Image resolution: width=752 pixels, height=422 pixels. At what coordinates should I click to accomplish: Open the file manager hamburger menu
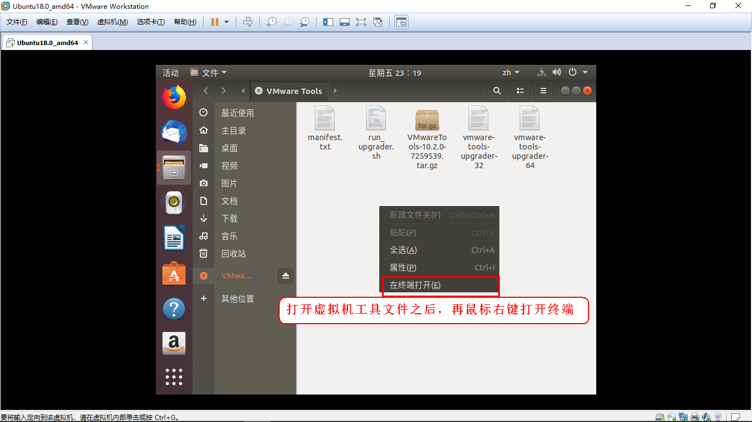point(543,91)
